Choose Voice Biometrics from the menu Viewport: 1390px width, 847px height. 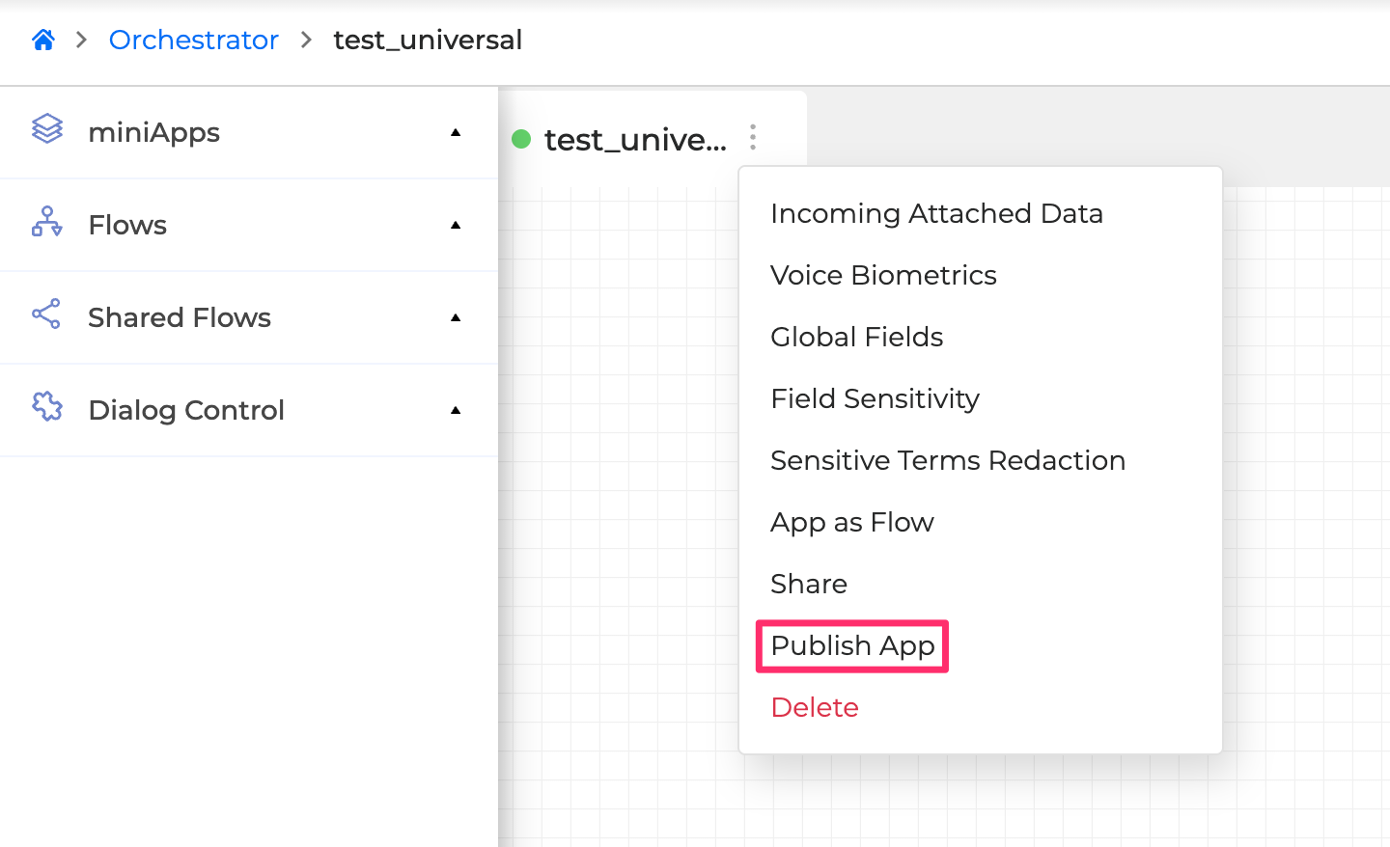pos(883,275)
